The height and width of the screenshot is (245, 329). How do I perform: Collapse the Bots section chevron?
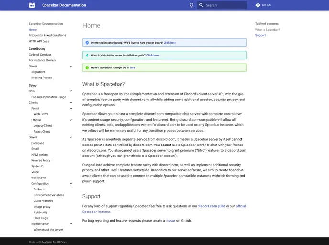coord(71,91)
